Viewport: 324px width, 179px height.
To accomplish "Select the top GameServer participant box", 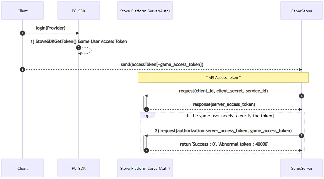I will [302, 11].
